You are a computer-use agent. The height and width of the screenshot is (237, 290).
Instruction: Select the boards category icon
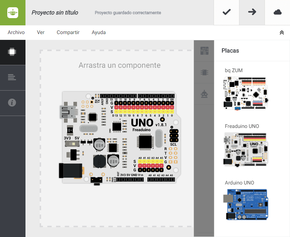pyautogui.click(x=204, y=51)
